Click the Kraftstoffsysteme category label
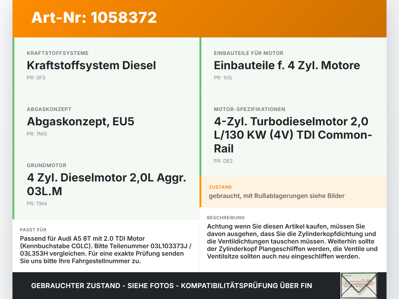Screen dimensions: 399x299 click(x=58, y=53)
